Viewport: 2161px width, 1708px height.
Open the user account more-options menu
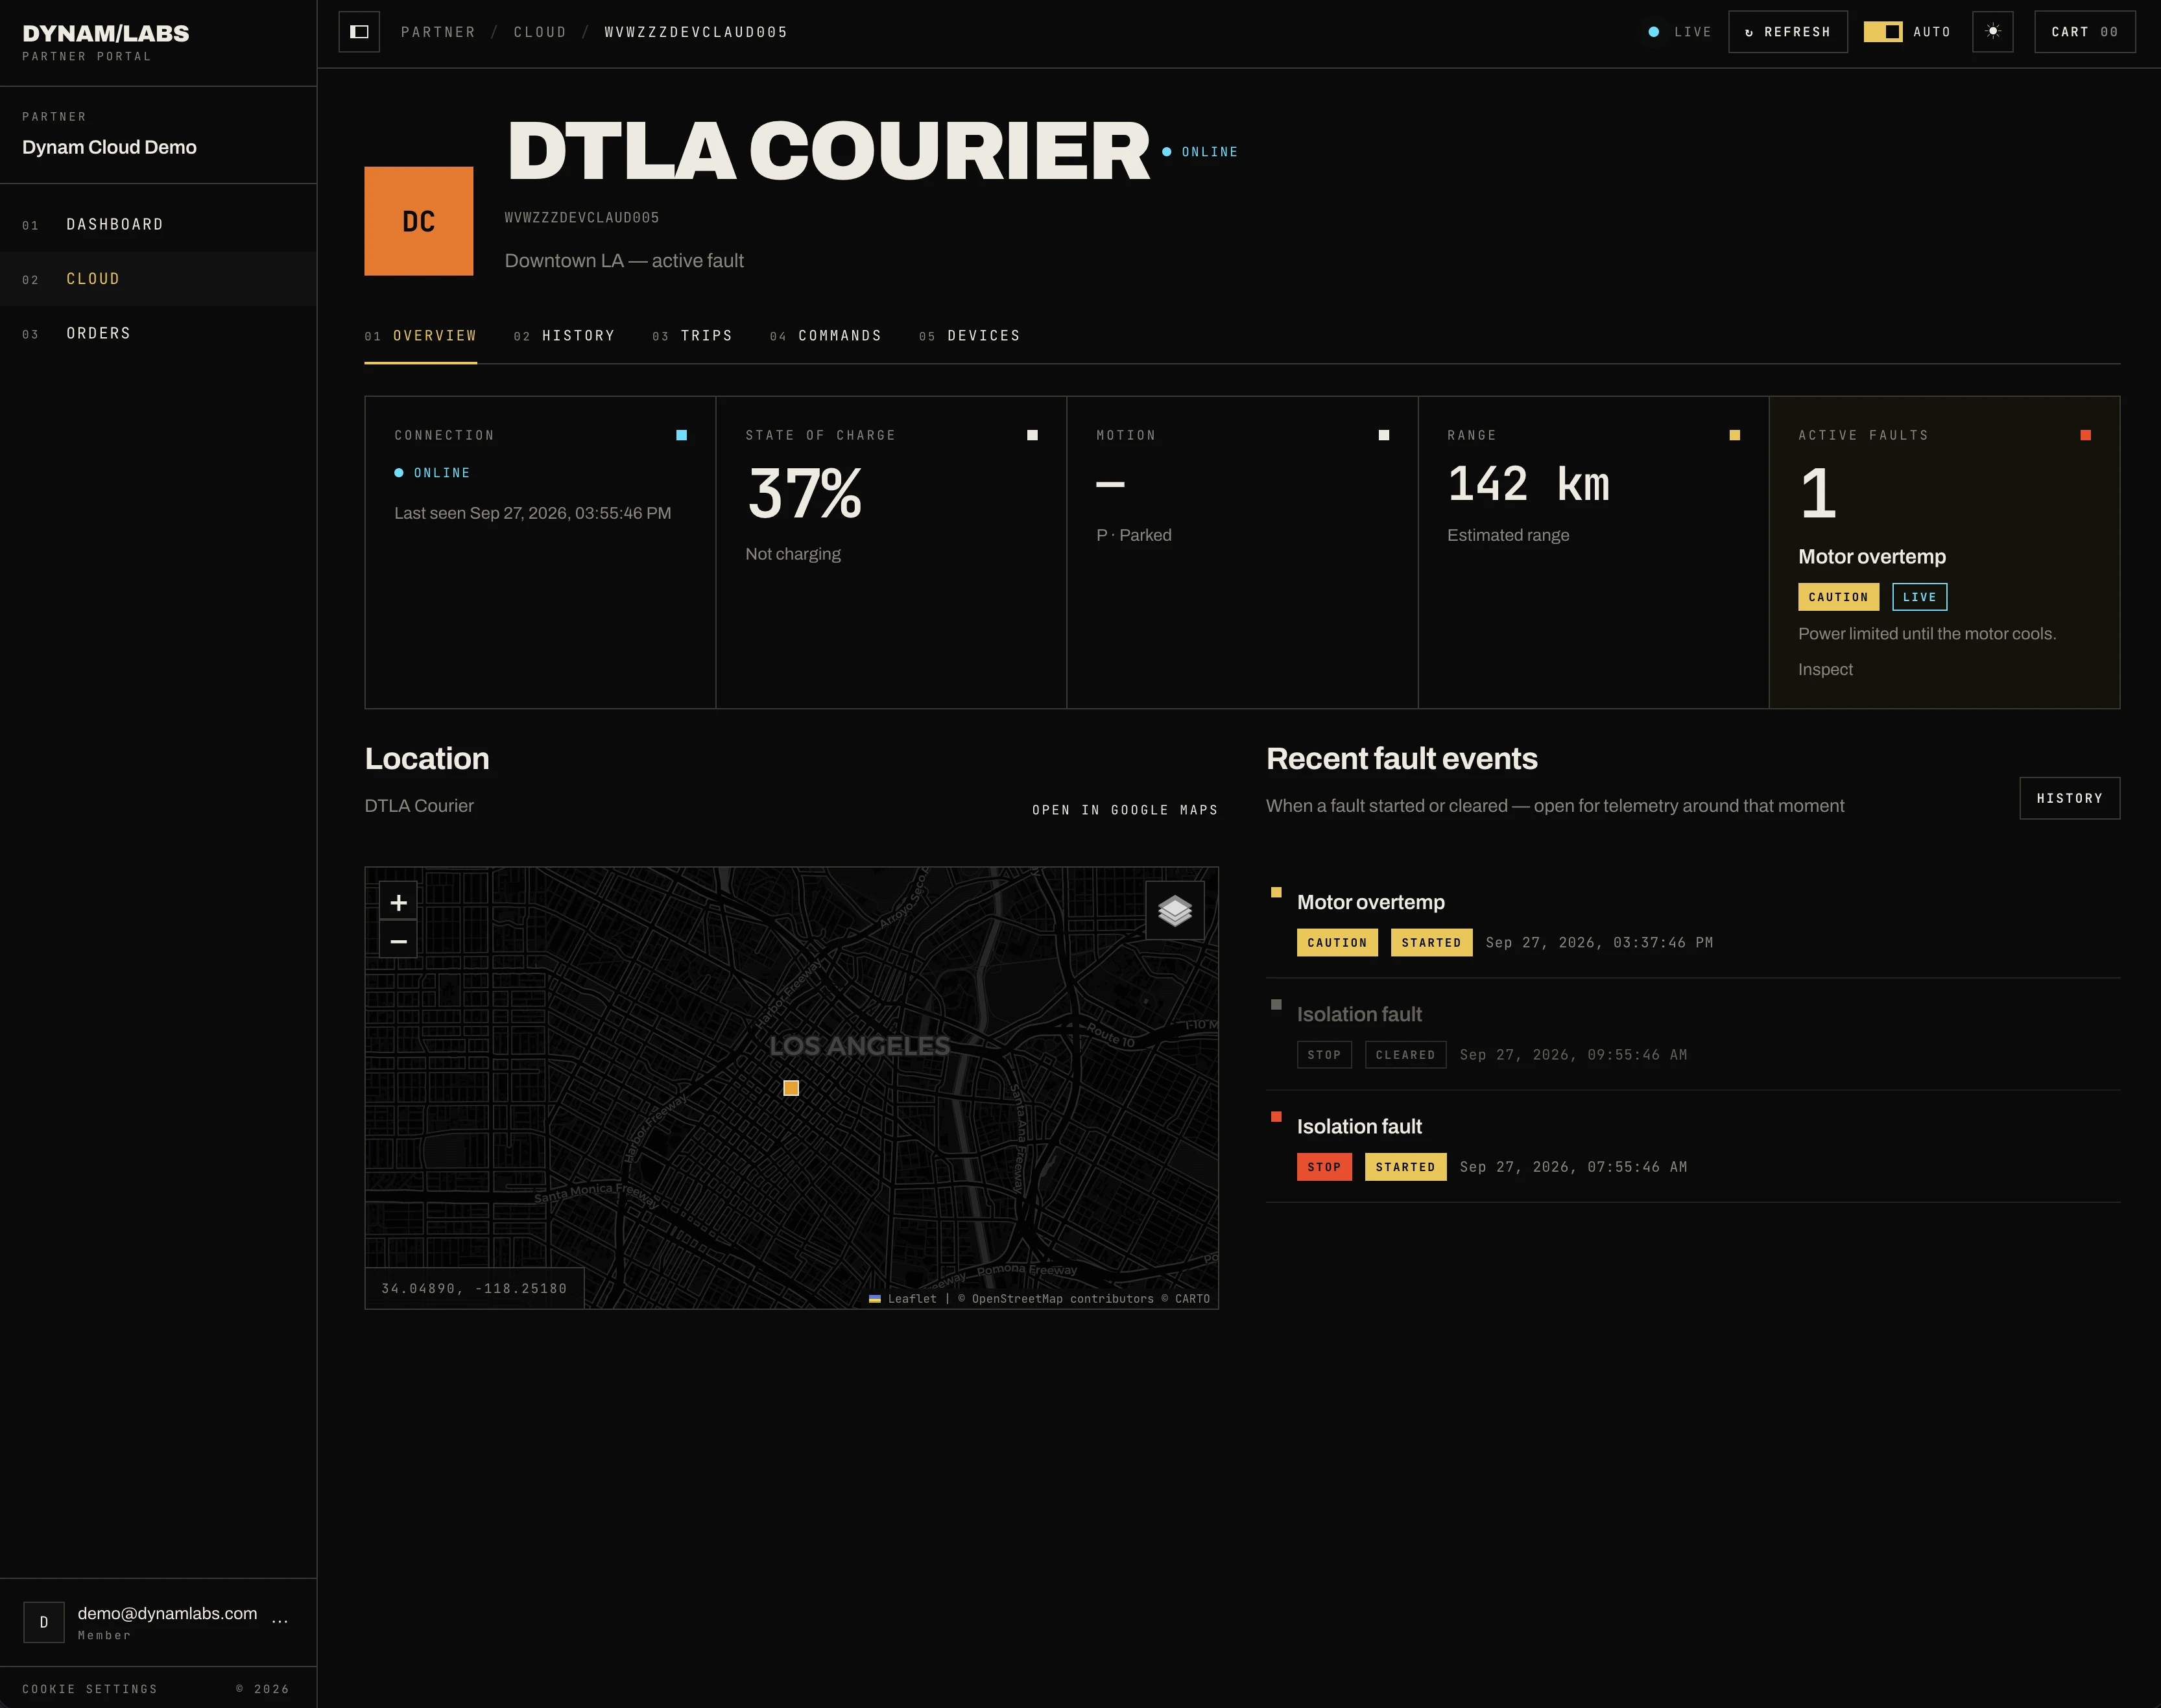[x=280, y=1621]
